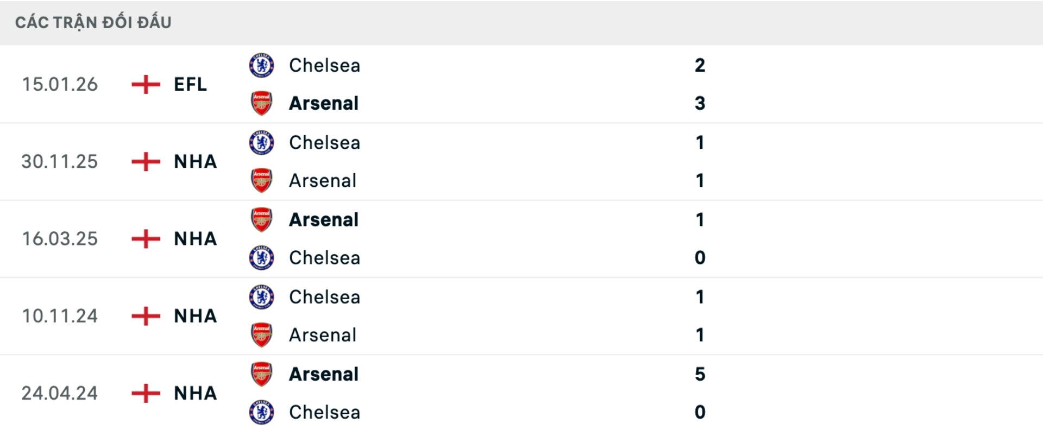Select the Arsenal crest in the 24.04.24 row
Viewport: 1043px width, 430px height.
261,374
